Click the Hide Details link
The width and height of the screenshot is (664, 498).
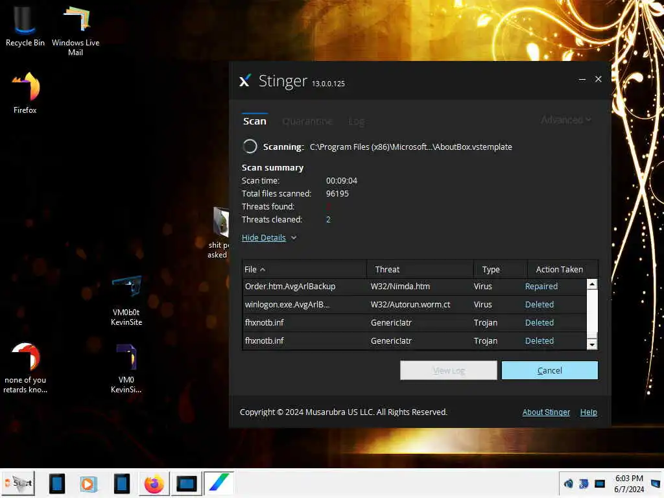click(x=263, y=237)
